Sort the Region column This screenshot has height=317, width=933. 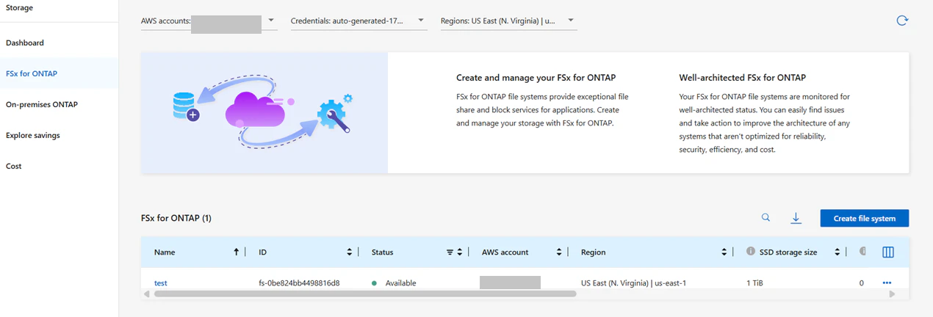(x=724, y=252)
